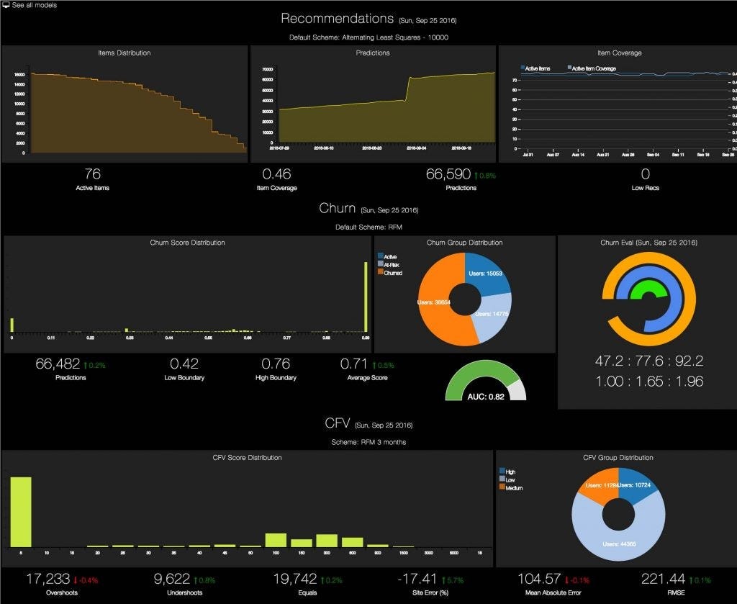Click the At-Risk legend swatch
The image size is (737, 604).
point(381,264)
